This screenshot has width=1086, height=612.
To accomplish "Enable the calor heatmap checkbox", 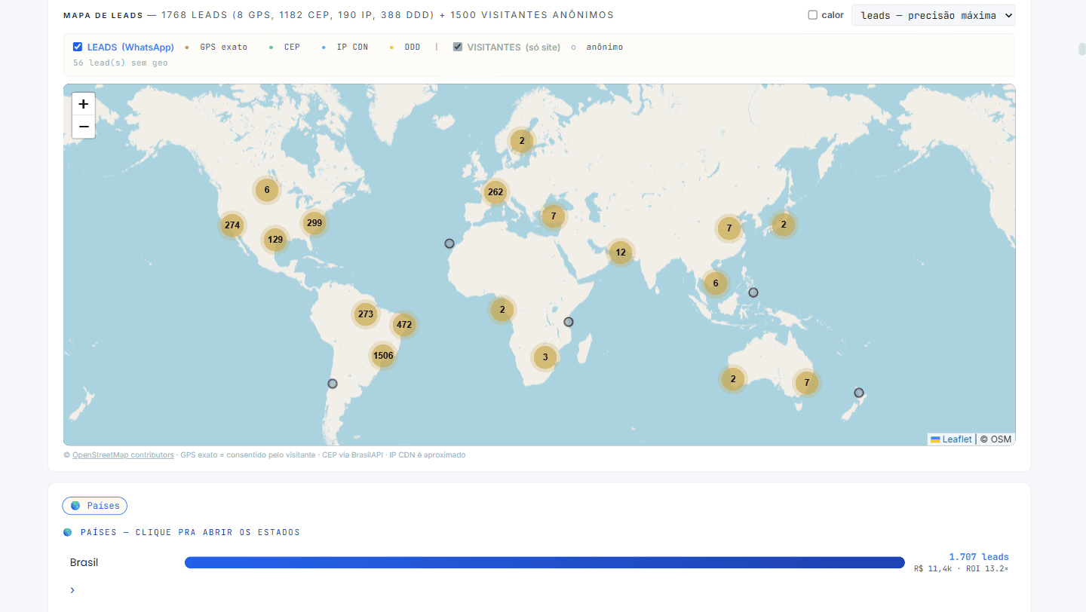I will (812, 15).
